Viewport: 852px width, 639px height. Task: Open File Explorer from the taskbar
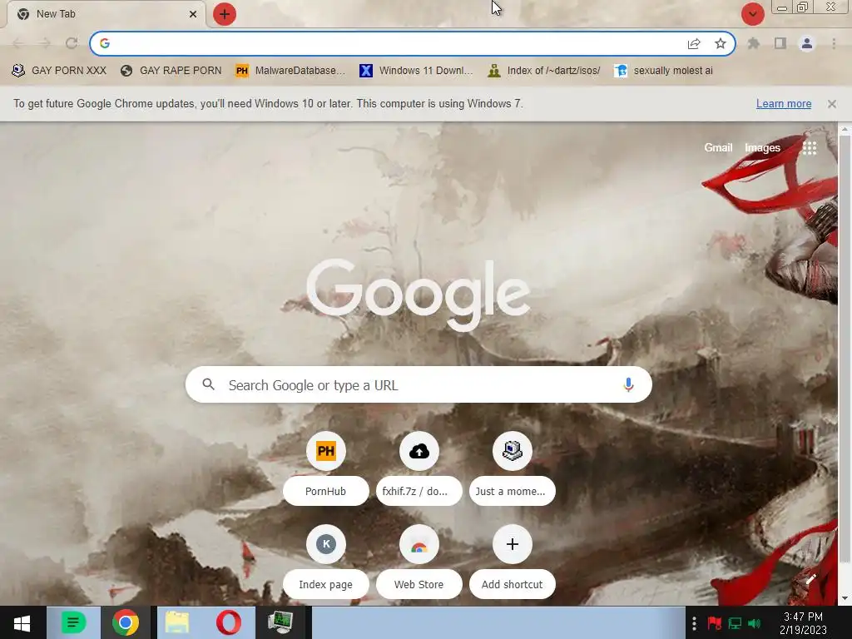coord(177,622)
